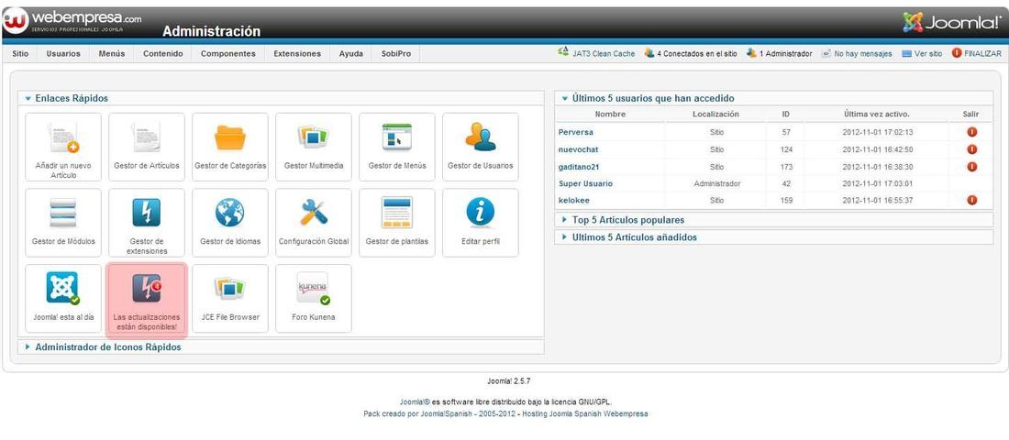Expand Top 5 Artículos populares panel
This screenshot has width=1009, height=440.
click(773, 220)
